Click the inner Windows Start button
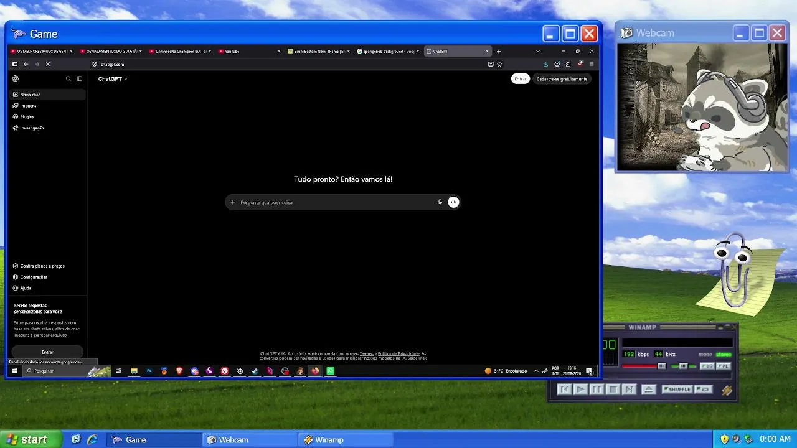Screen dimensions: 797x448 [15, 371]
